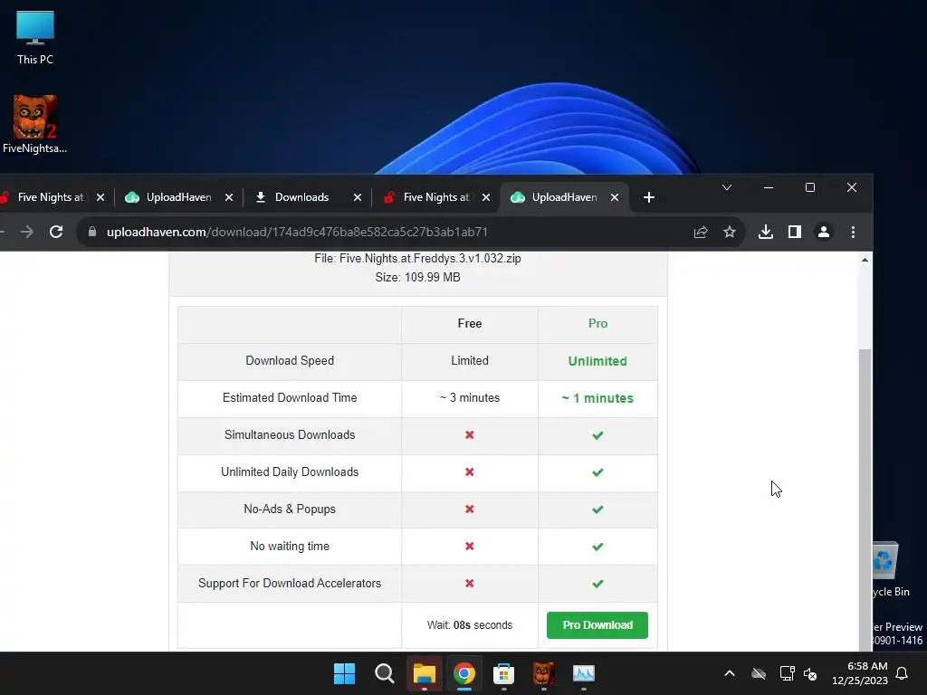The height and width of the screenshot is (695, 927).
Task: Toggle Chrome side panel icon
Action: [x=795, y=232]
